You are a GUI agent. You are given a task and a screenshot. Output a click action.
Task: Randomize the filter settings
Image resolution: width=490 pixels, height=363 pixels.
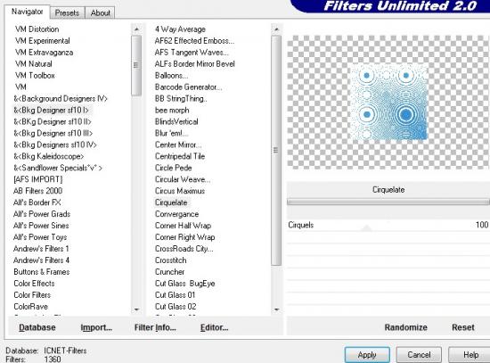(405, 327)
